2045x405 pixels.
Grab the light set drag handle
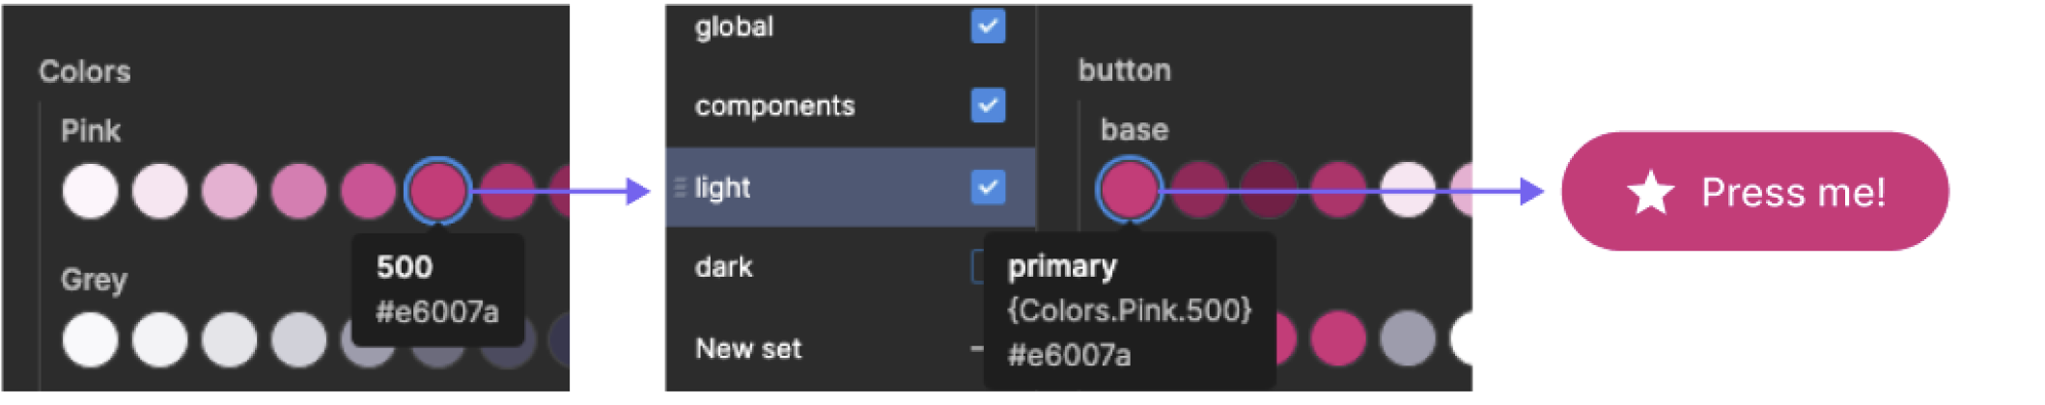click(680, 187)
